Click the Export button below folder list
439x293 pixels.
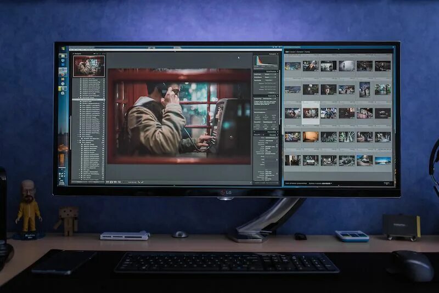95,182
